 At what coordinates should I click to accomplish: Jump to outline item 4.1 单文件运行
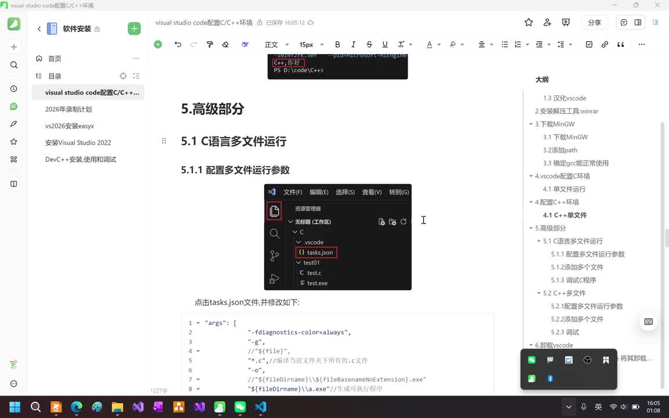tap(564, 189)
